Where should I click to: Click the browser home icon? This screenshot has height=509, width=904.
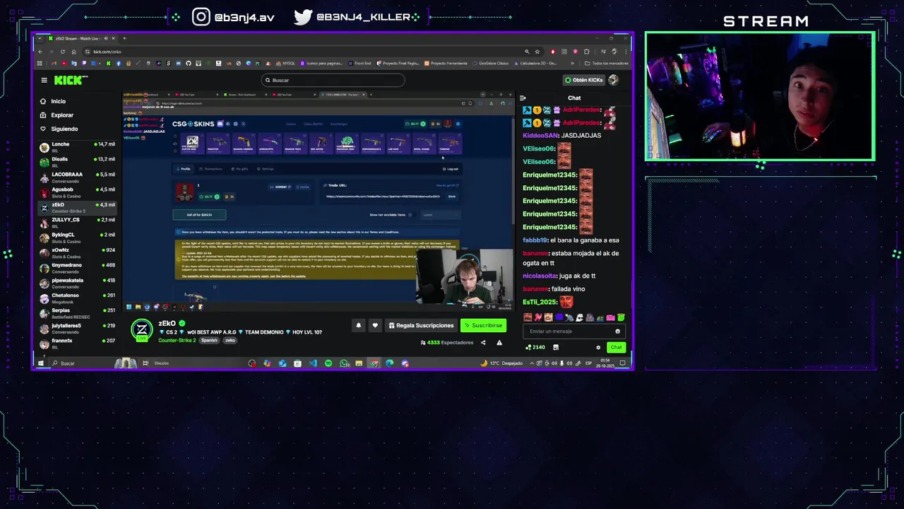(73, 52)
